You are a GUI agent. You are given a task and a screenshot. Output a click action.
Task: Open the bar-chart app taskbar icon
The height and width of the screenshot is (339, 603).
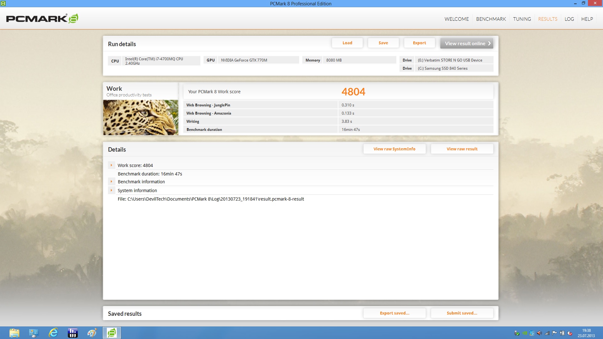(x=73, y=333)
